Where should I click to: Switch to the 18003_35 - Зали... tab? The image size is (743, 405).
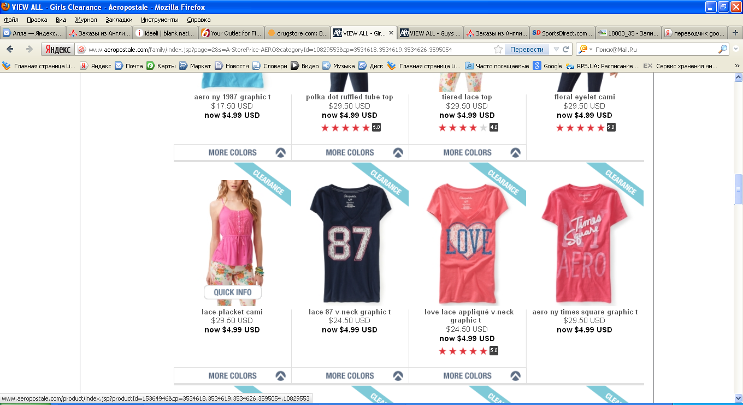[628, 33]
